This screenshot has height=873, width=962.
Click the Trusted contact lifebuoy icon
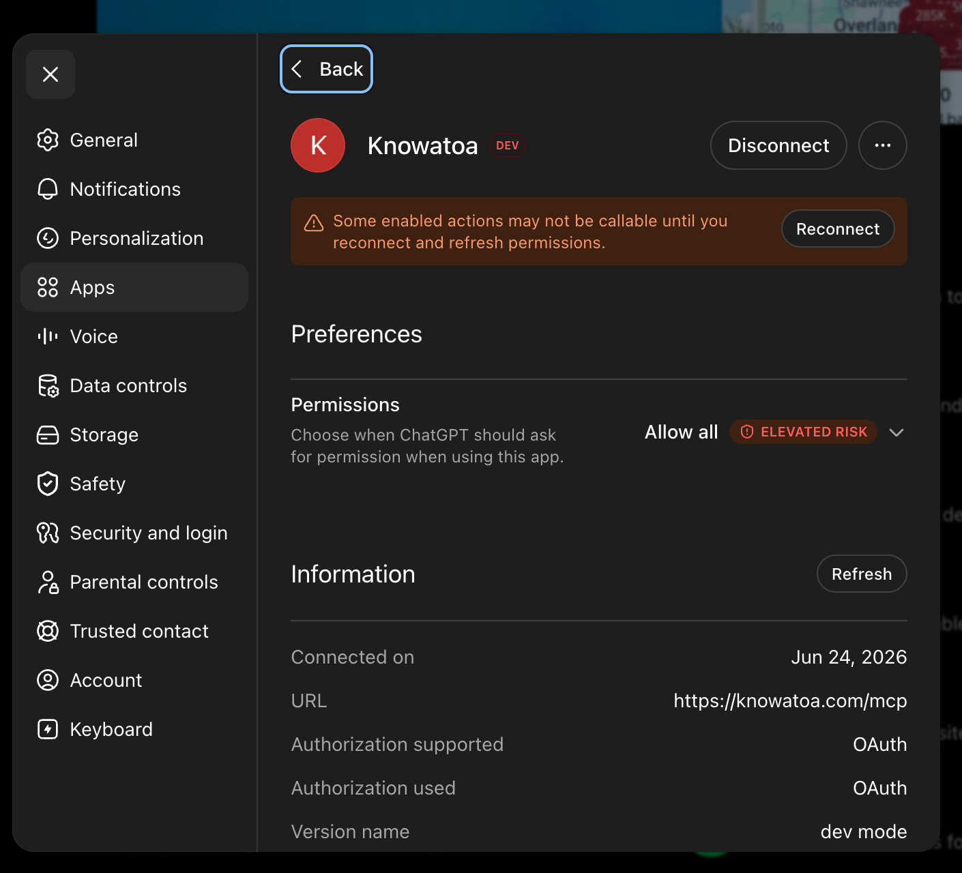pyautogui.click(x=48, y=631)
